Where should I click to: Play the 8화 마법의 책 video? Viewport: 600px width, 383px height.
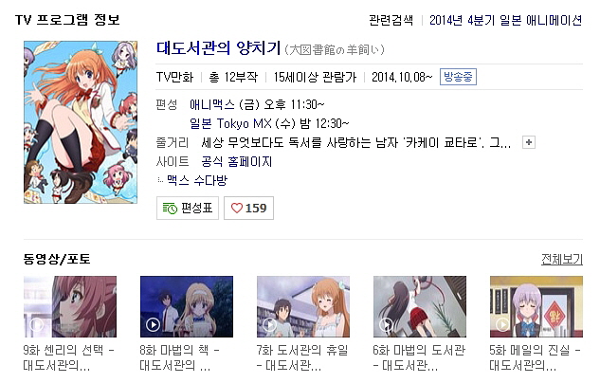153,325
